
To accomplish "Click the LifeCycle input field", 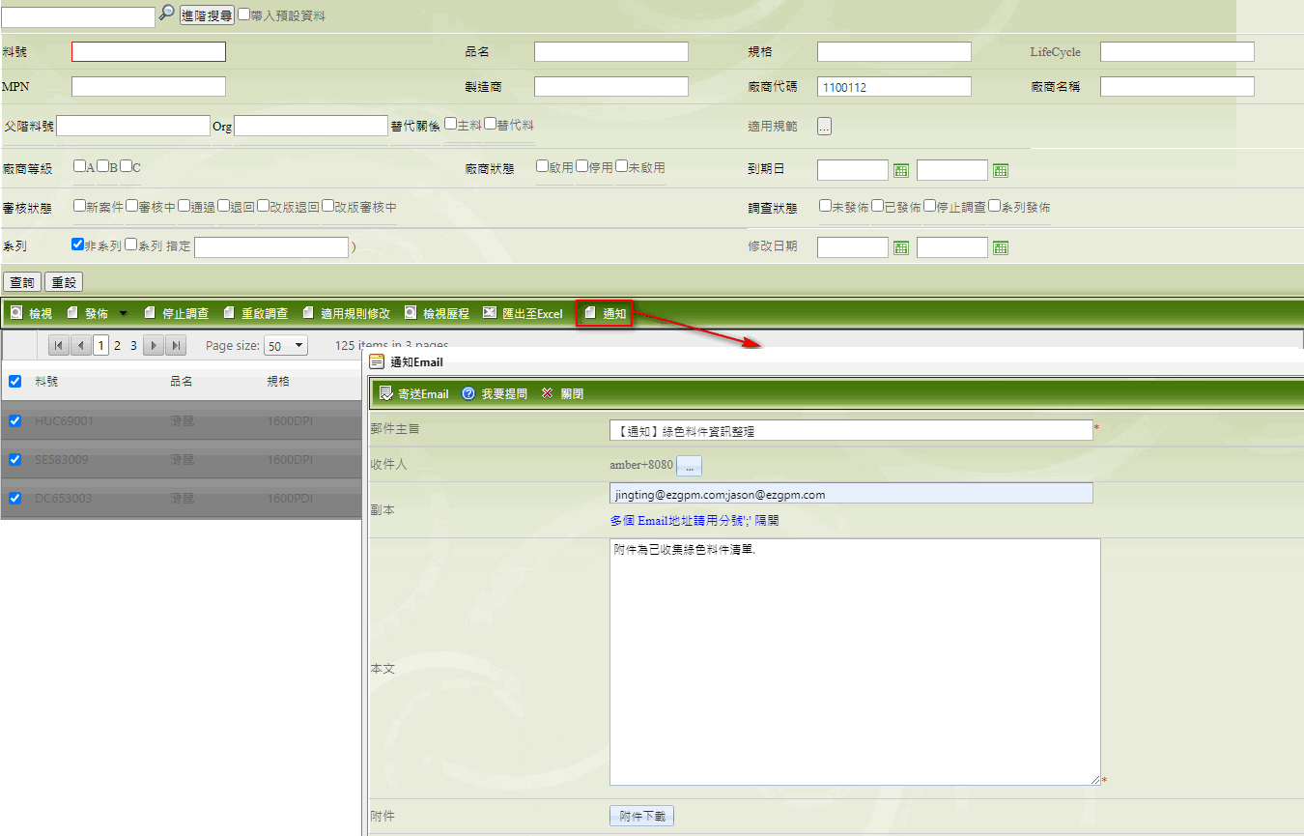I will click(1177, 52).
